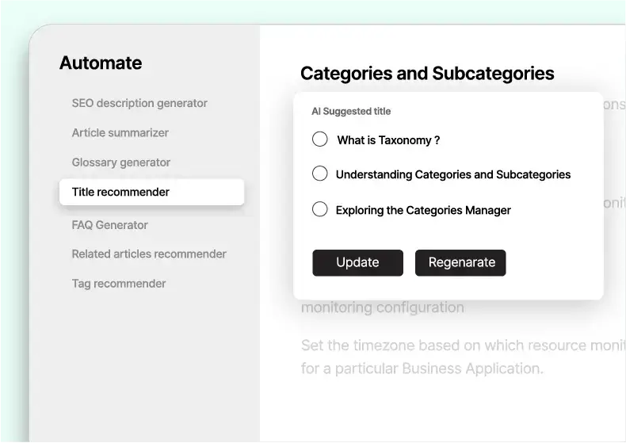Pick the 'Exploring the Categories Manager' radio circle

[319, 209]
